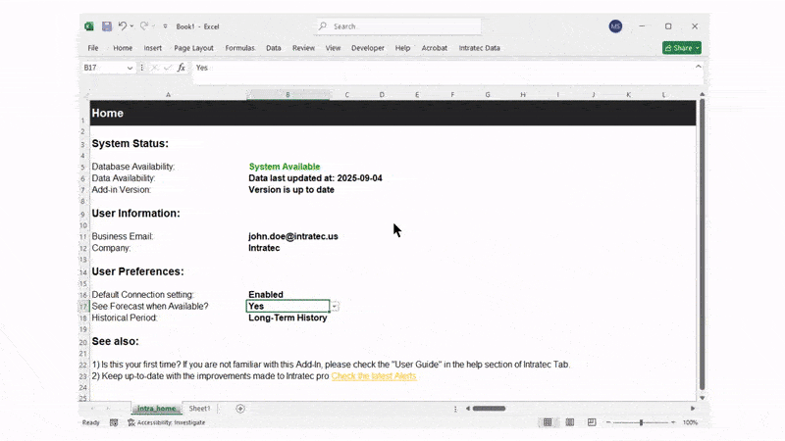
Task: Click the zoom out minus button
Action: coord(608,422)
